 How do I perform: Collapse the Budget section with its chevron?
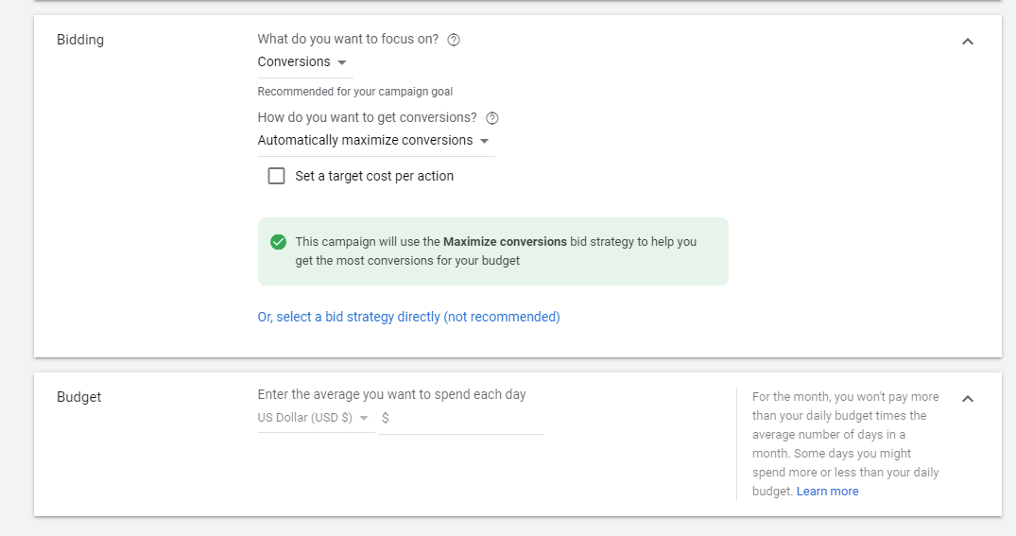tap(968, 399)
